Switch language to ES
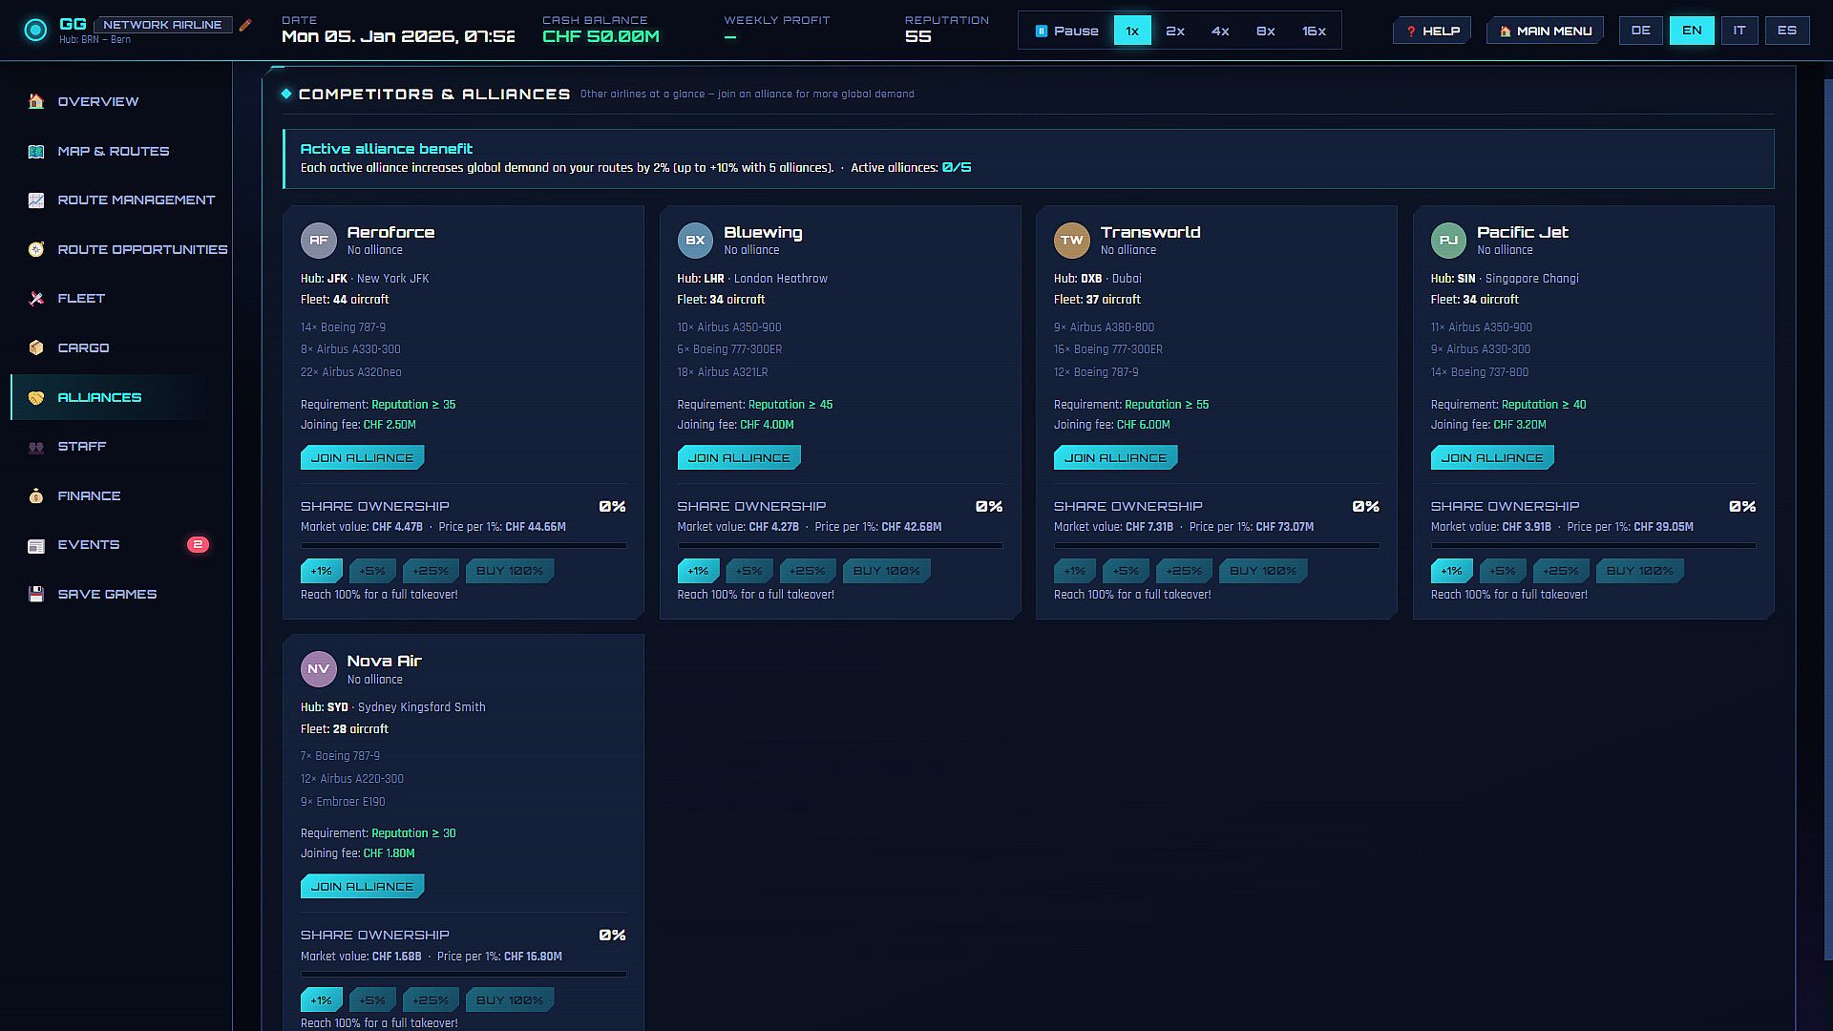Image resolution: width=1833 pixels, height=1031 pixels. pyautogui.click(x=1787, y=31)
